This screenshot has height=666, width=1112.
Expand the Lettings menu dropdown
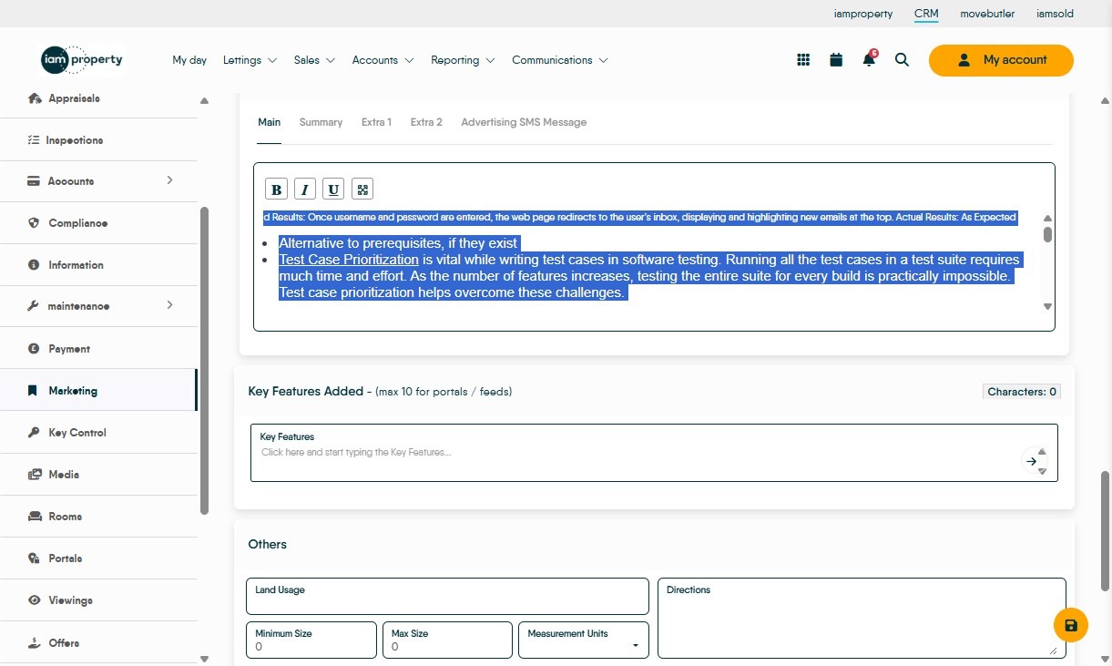pyautogui.click(x=250, y=60)
